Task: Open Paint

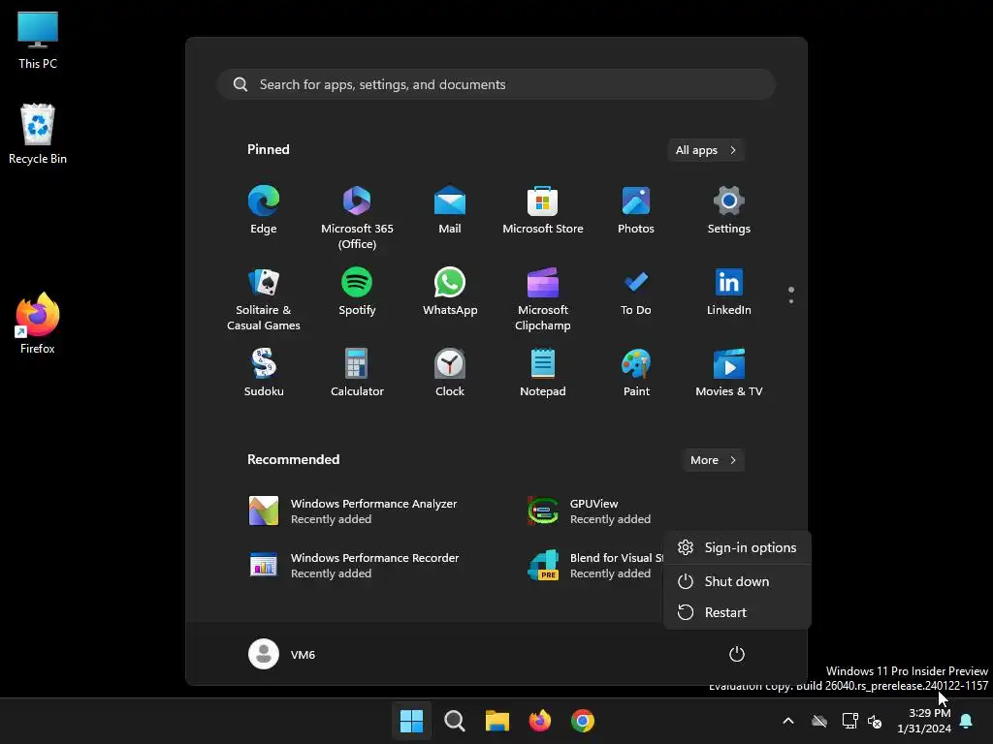Action: pos(636,373)
